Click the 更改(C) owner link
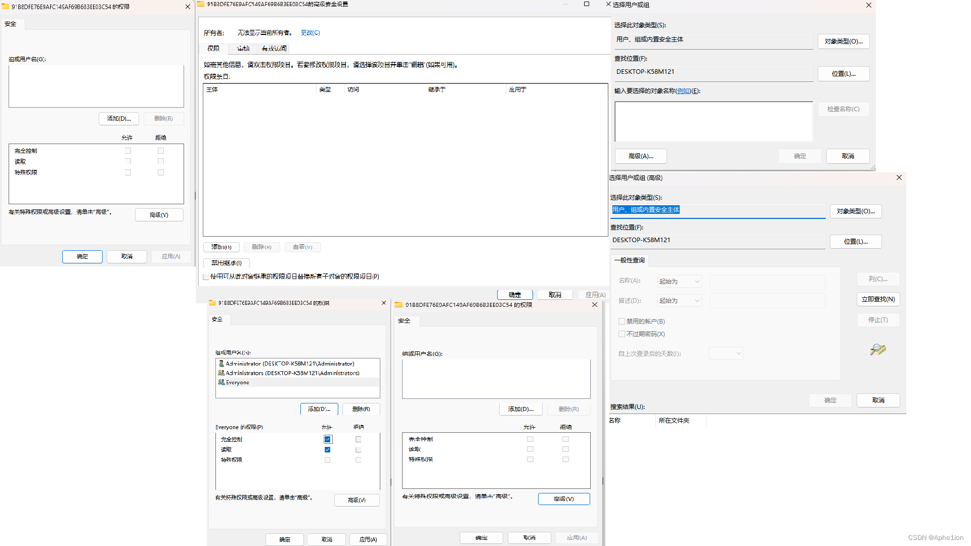Screen dimensions: 971x546 click(x=311, y=33)
